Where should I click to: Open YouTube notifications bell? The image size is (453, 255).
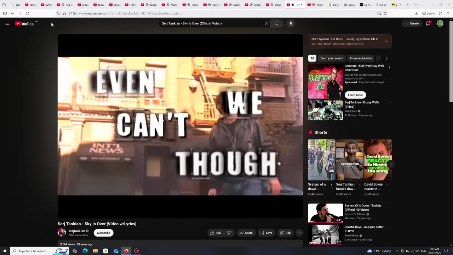[428, 23]
